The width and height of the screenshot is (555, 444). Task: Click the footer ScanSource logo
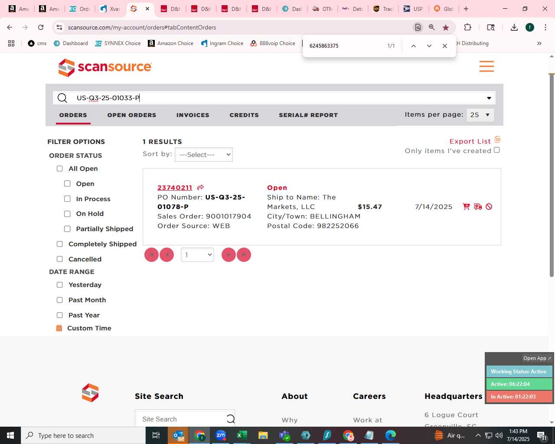coord(90,393)
